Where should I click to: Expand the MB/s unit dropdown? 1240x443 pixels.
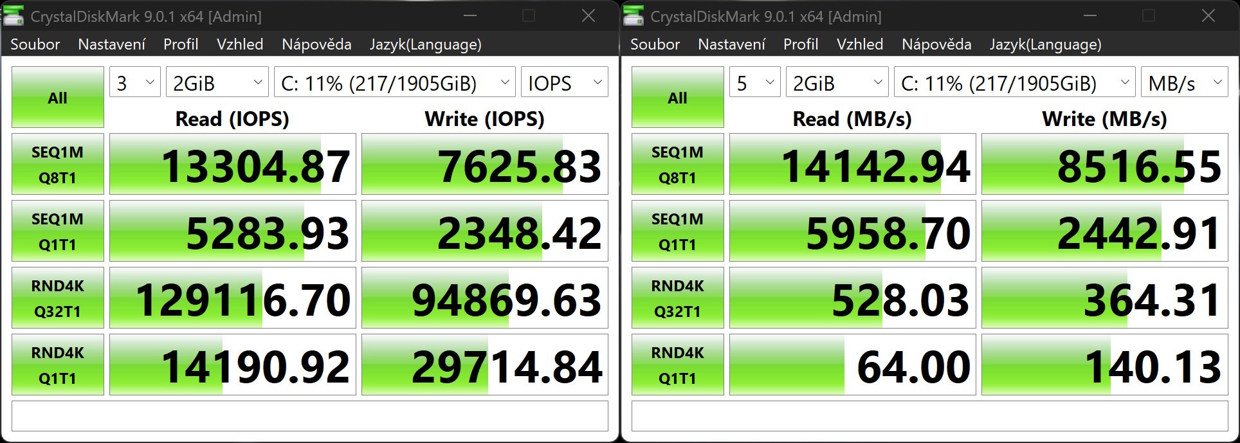click(1184, 83)
